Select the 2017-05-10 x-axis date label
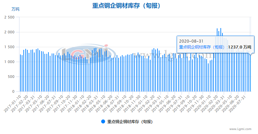Viewport: 258px width, 134px height. (x=34, y=102)
